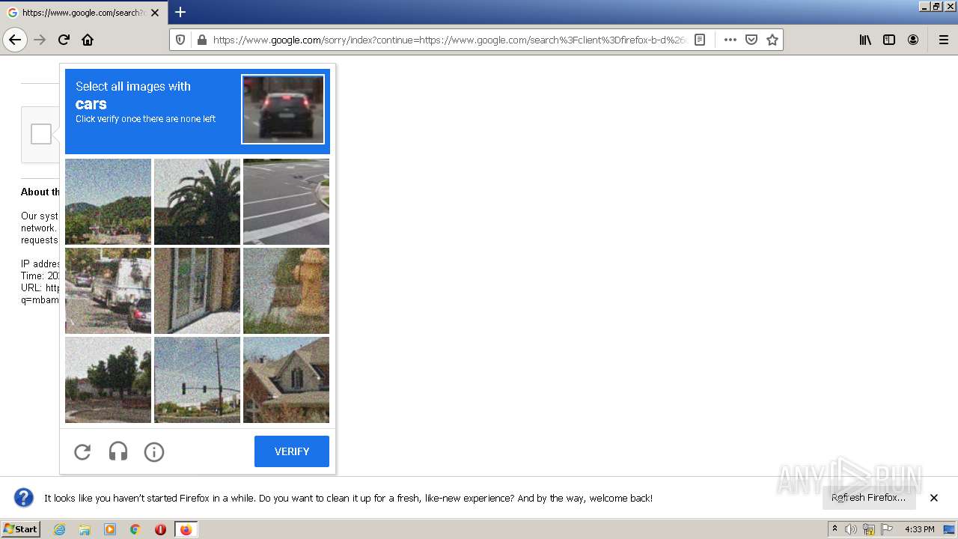The image size is (958, 539).
Task: Click the VERIFY button
Action: 292,451
